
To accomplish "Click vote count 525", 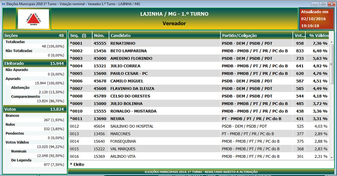I will (x=300, y=126).
